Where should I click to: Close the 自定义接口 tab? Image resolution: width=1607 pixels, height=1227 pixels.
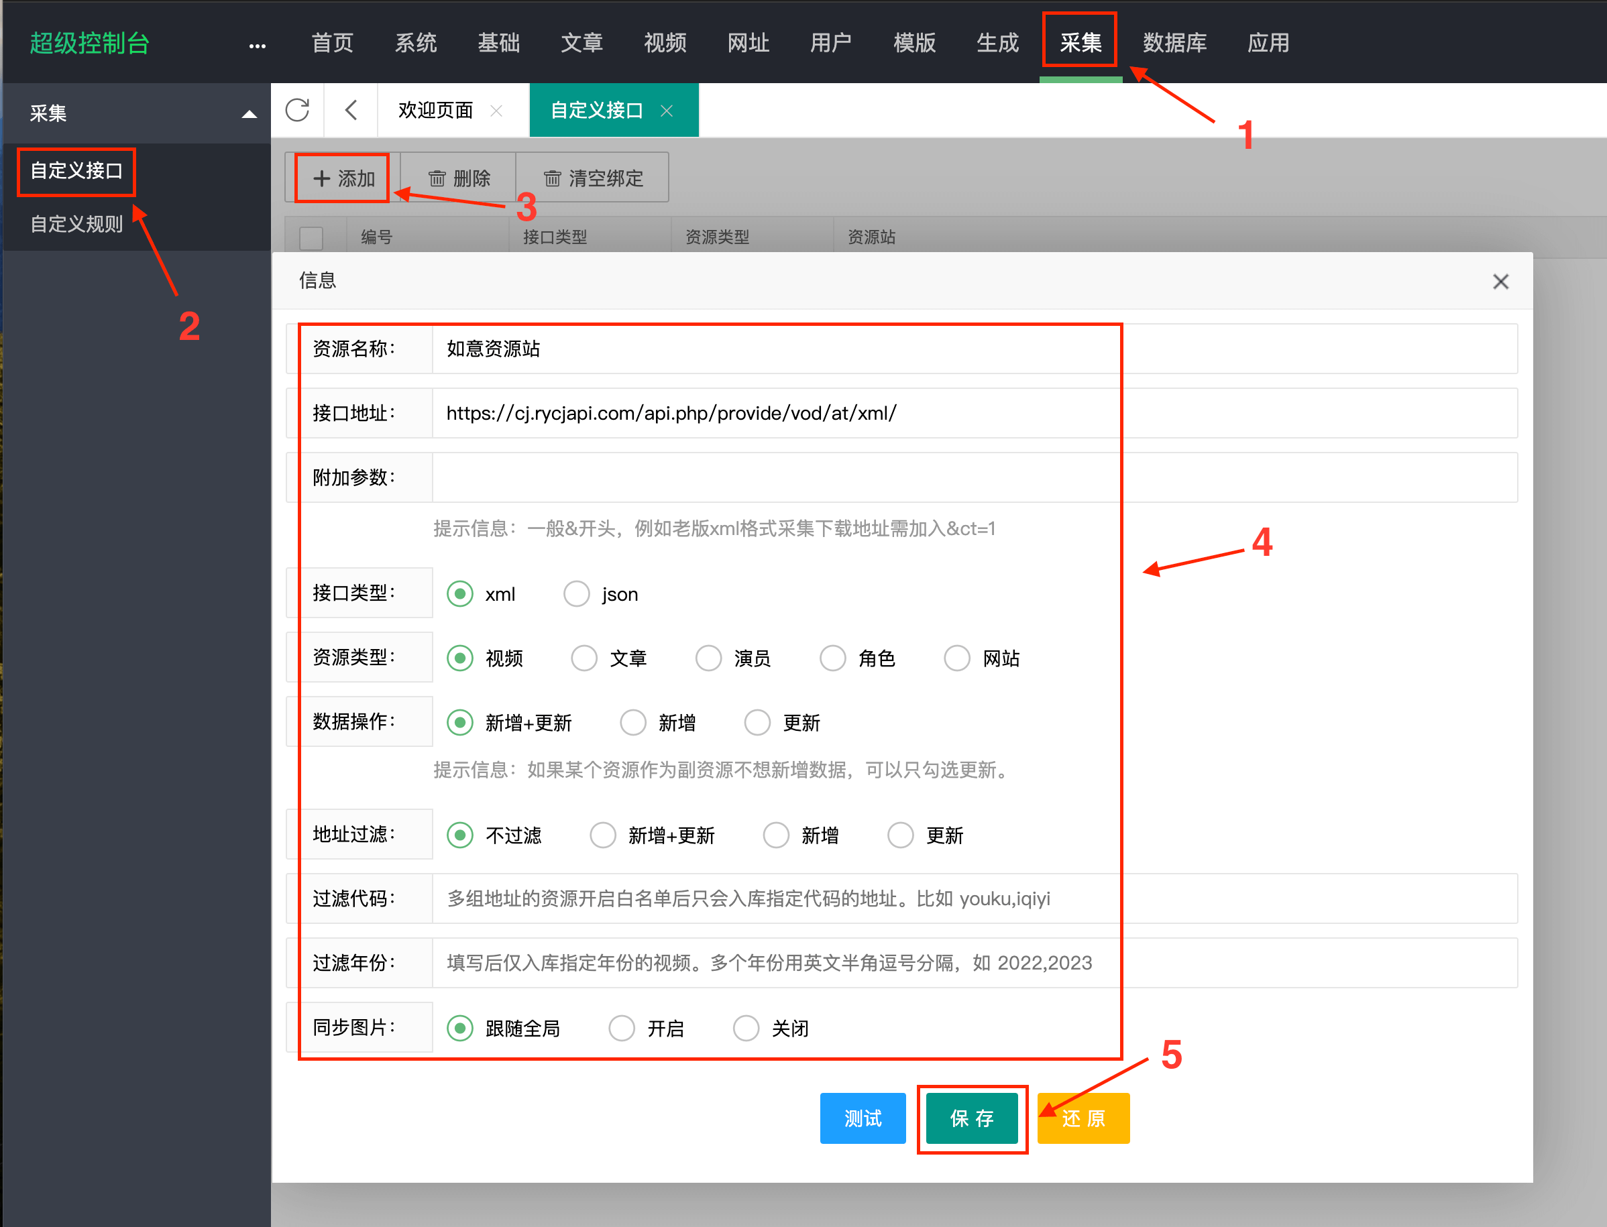coord(667,111)
